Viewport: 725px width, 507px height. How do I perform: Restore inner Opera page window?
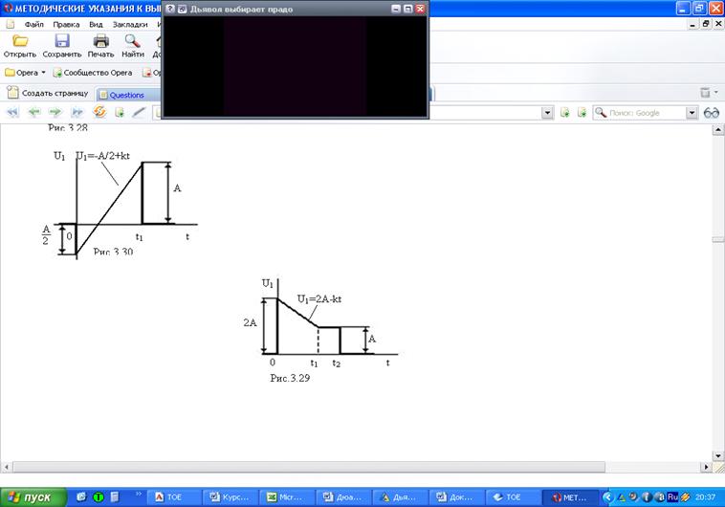706,24
